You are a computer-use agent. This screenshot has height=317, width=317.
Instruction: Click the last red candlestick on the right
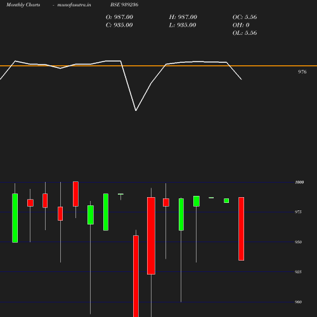242,229
